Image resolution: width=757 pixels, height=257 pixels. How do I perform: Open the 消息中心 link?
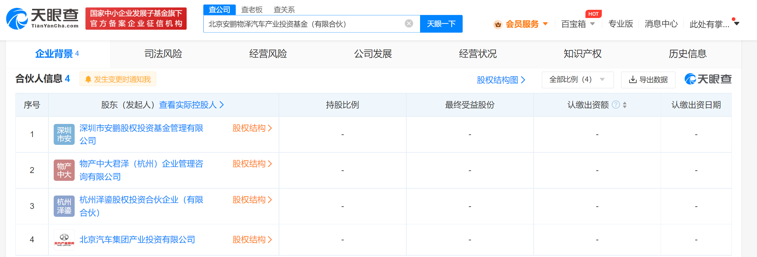click(661, 24)
